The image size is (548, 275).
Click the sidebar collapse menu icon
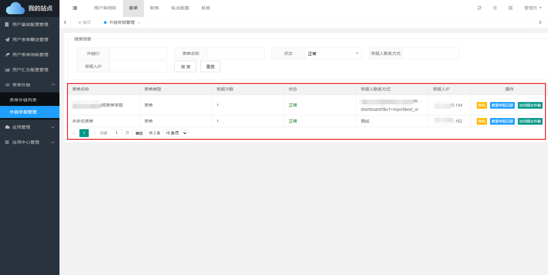click(75, 8)
